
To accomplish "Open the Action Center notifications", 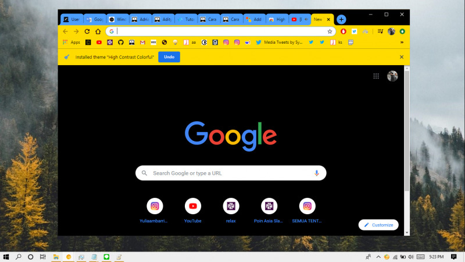I will (454, 257).
